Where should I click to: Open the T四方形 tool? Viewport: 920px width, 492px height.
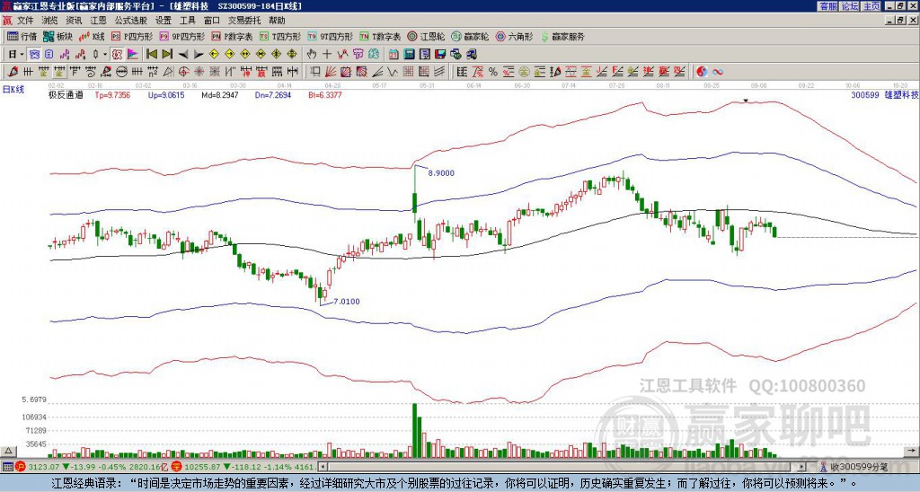click(x=280, y=36)
